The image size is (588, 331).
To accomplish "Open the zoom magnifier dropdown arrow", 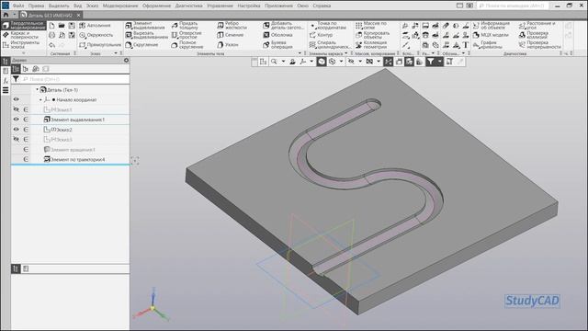I will pos(283,62).
